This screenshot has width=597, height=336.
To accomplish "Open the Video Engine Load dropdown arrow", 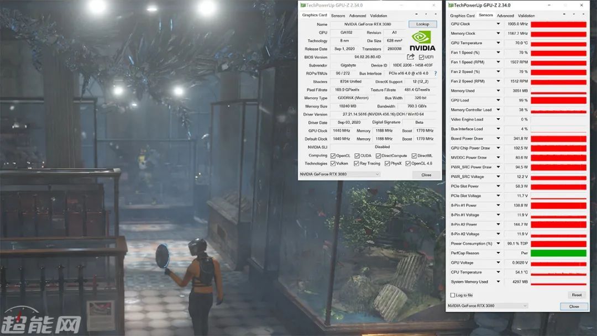I will [x=498, y=119].
